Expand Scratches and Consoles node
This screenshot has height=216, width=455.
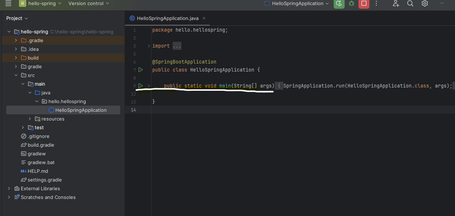pos(9,197)
